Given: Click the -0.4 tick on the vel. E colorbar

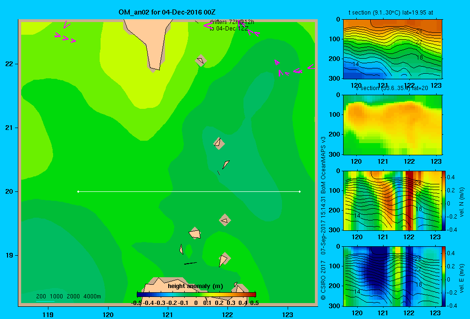Looking at the screenshot, I should click(452, 305).
